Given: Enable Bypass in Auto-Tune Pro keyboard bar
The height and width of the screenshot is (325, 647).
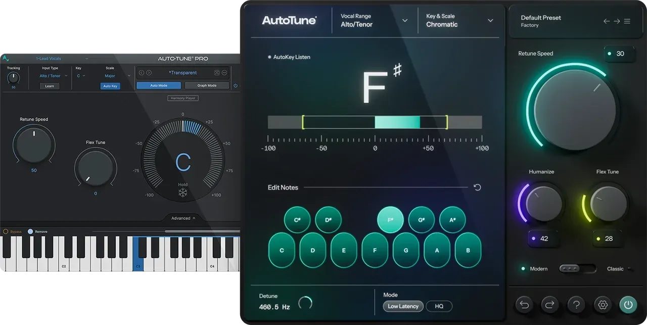Looking at the screenshot, I should pyautogui.click(x=13, y=231).
